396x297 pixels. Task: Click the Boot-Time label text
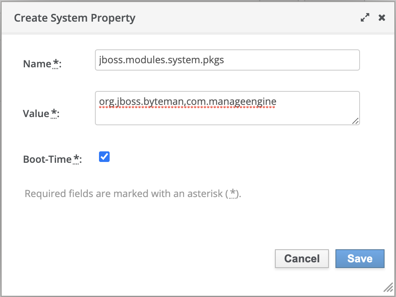click(x=47, y=159)
